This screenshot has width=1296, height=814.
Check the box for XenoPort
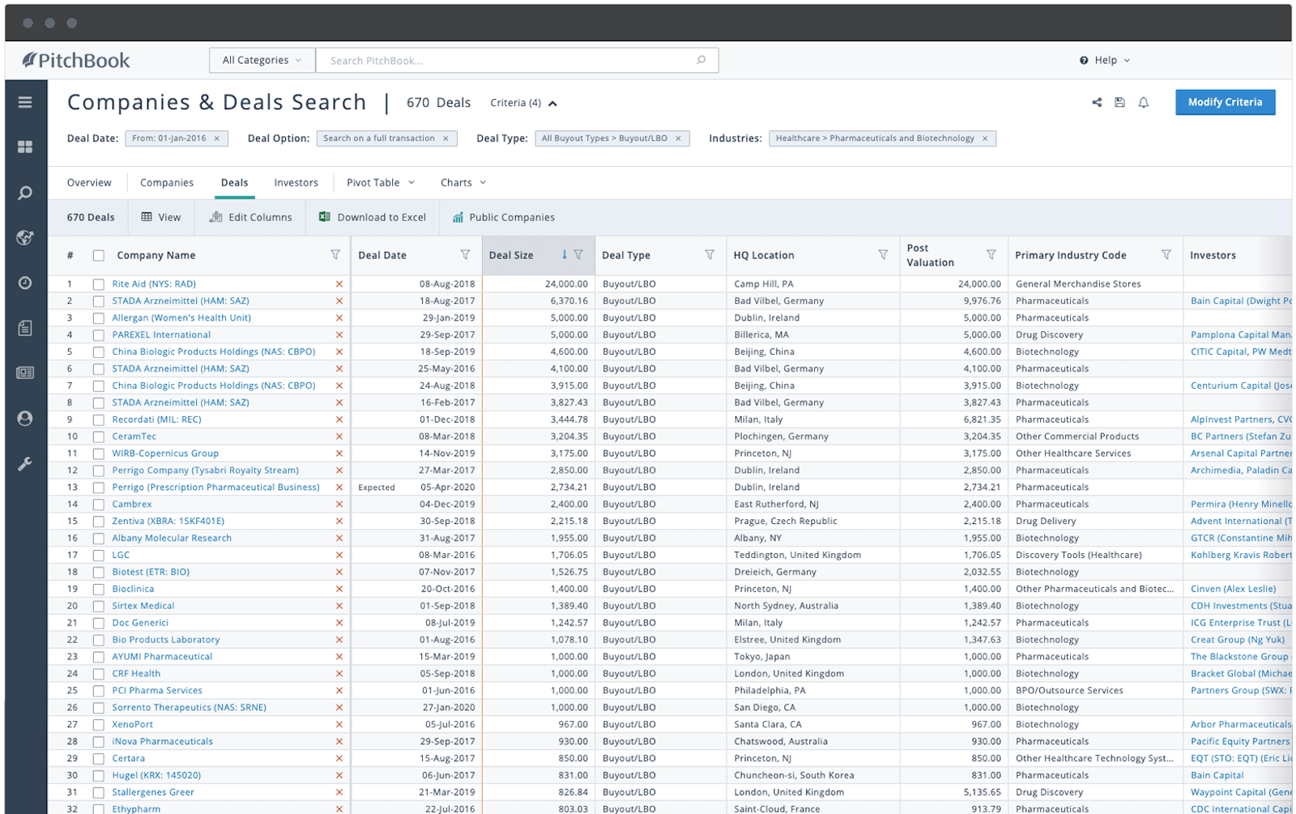(98, 725)
